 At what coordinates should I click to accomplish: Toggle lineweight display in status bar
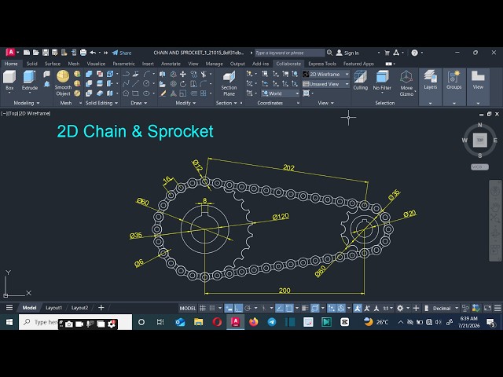[x=305, y=308]
